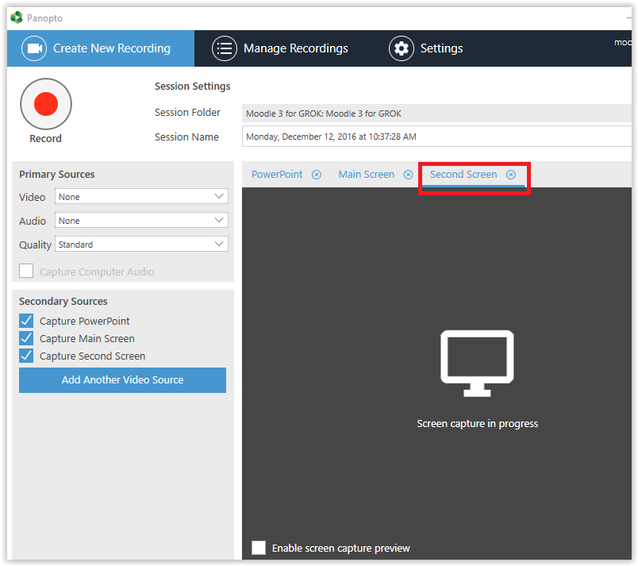Click the red Record button
Image resolution: width=638 pixels, height=566 pixels.
[x=46, y=104]
